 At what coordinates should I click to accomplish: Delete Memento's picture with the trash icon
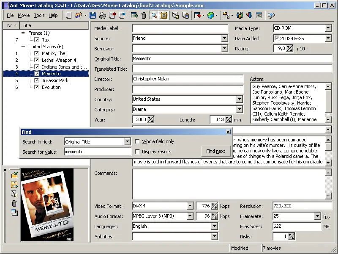coord(14,203)
